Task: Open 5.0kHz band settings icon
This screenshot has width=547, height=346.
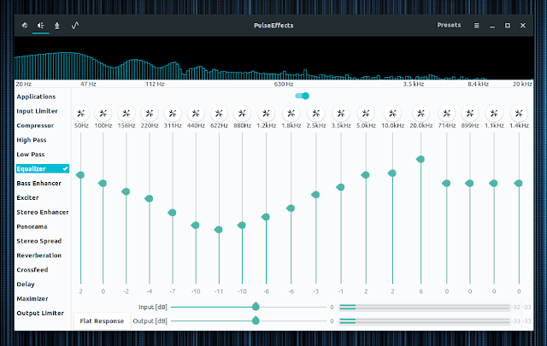Action: tap(366, 114)
